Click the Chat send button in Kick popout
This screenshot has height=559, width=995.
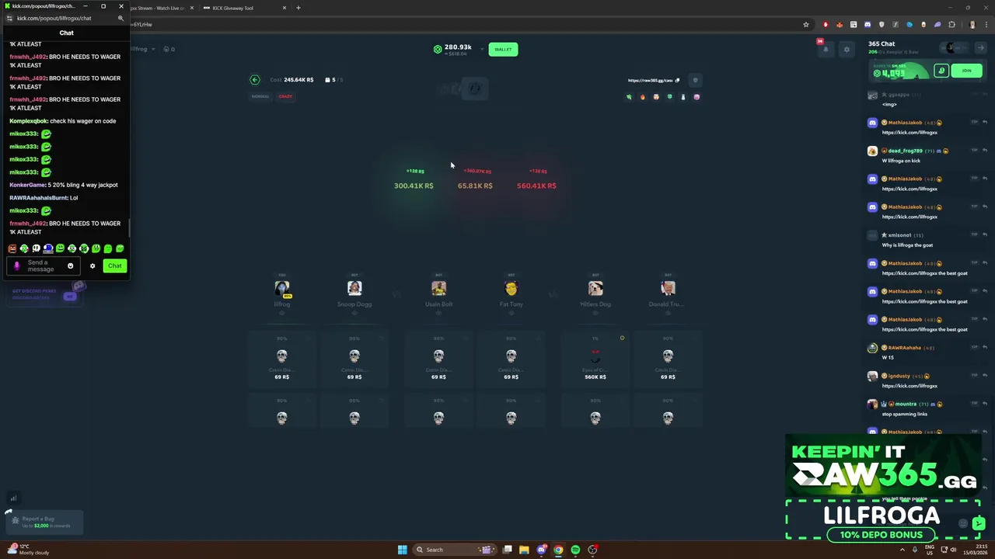[114, 266]
